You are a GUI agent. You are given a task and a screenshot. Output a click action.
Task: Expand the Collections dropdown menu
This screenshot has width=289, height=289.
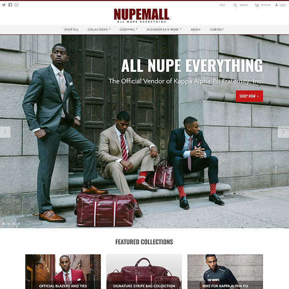99,29
